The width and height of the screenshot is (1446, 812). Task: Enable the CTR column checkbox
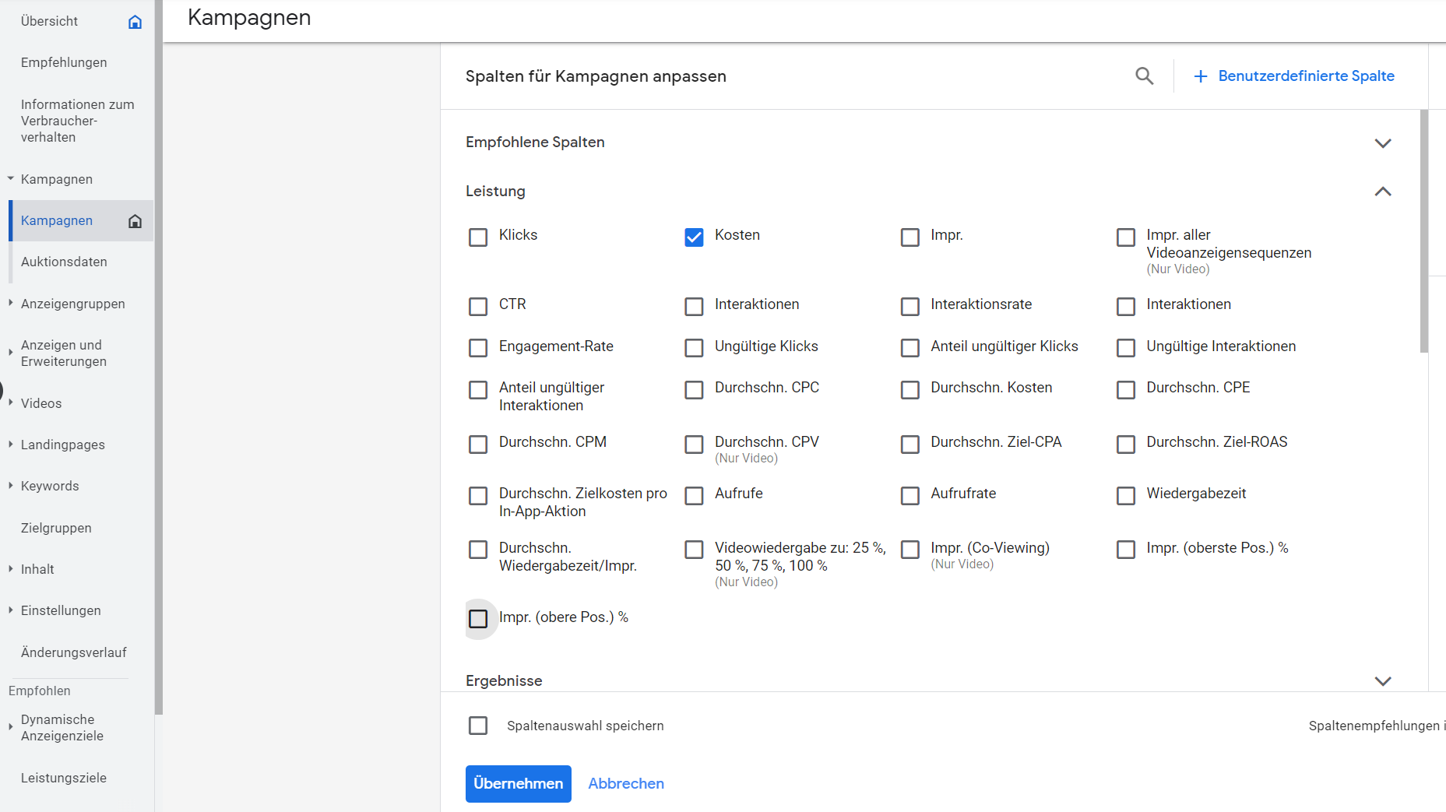pyautogui.click(x=478, y=307)
